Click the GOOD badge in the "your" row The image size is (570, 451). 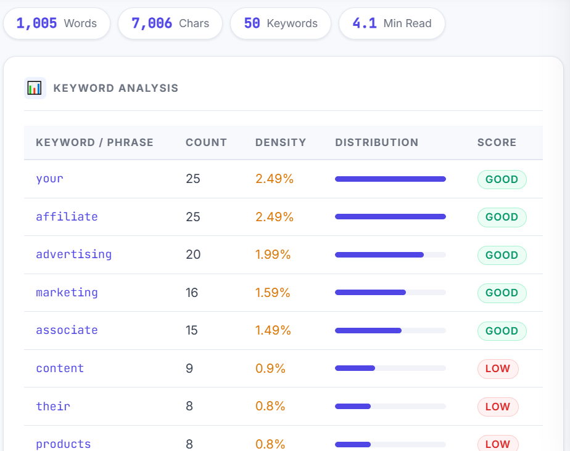(x=502, y=179)
